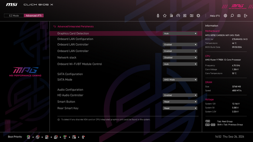The image size is (253, 142).
Task: Select the Onboard Wi-Fi/BT Module Control row
Action: click(126, 64)
